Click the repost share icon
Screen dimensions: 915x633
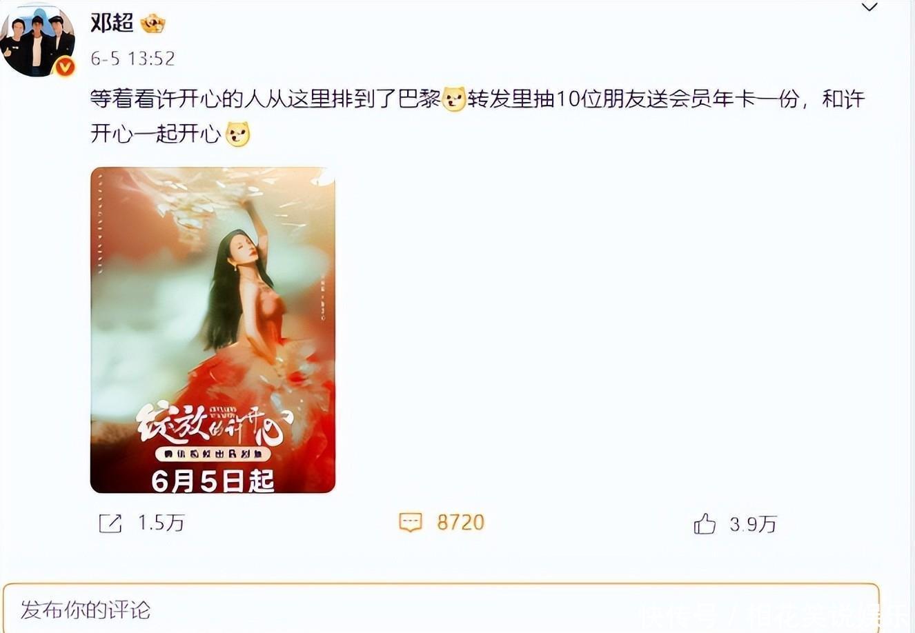[110, 523]
